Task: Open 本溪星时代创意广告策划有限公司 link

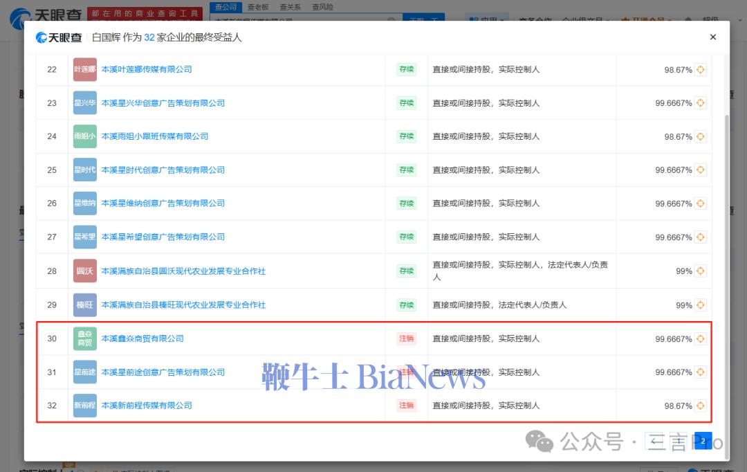Action: point(163,170)
